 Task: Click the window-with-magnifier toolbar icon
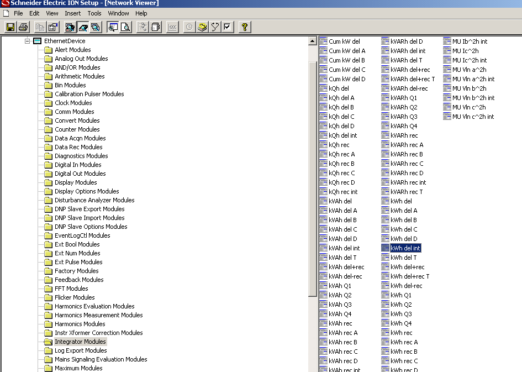pos(113,27)
